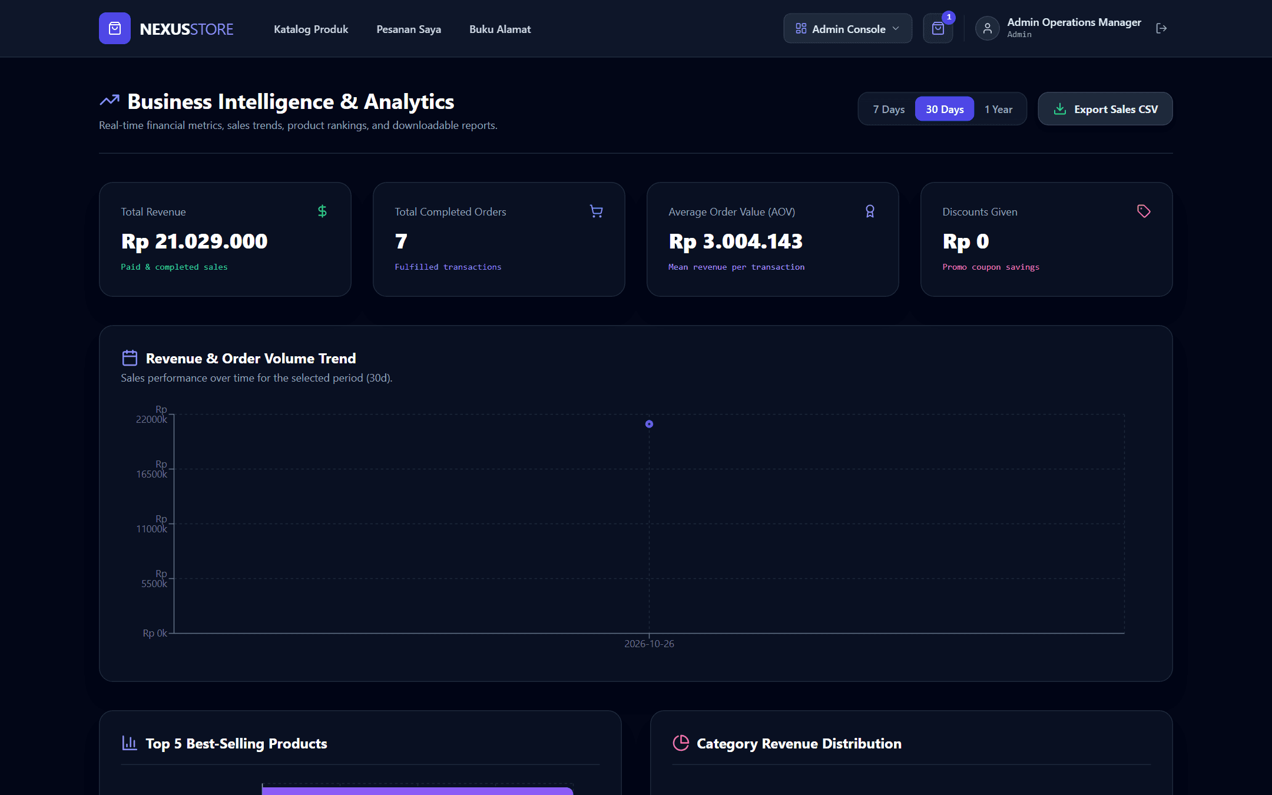Click the cart icon on Total Completed Orders

(596, 211)
